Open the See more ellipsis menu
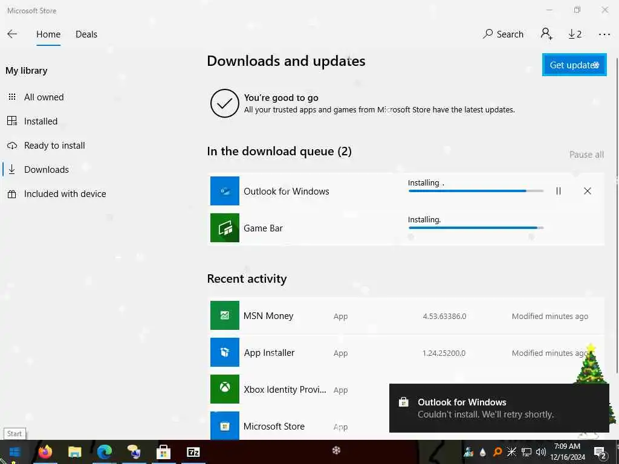619x464 pixels. (x=604, y=34)
